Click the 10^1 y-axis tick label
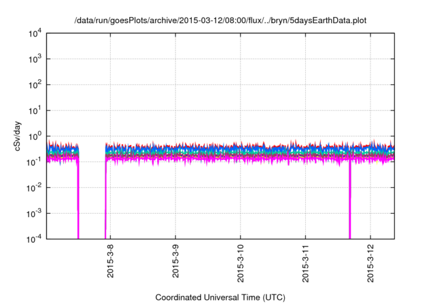The image size is (435, 304). tap(35, 110)
